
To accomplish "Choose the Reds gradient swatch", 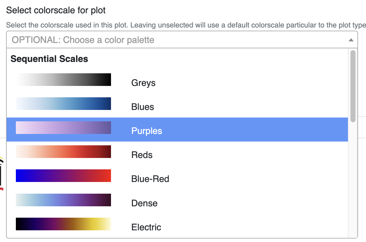I will [63, 152].
